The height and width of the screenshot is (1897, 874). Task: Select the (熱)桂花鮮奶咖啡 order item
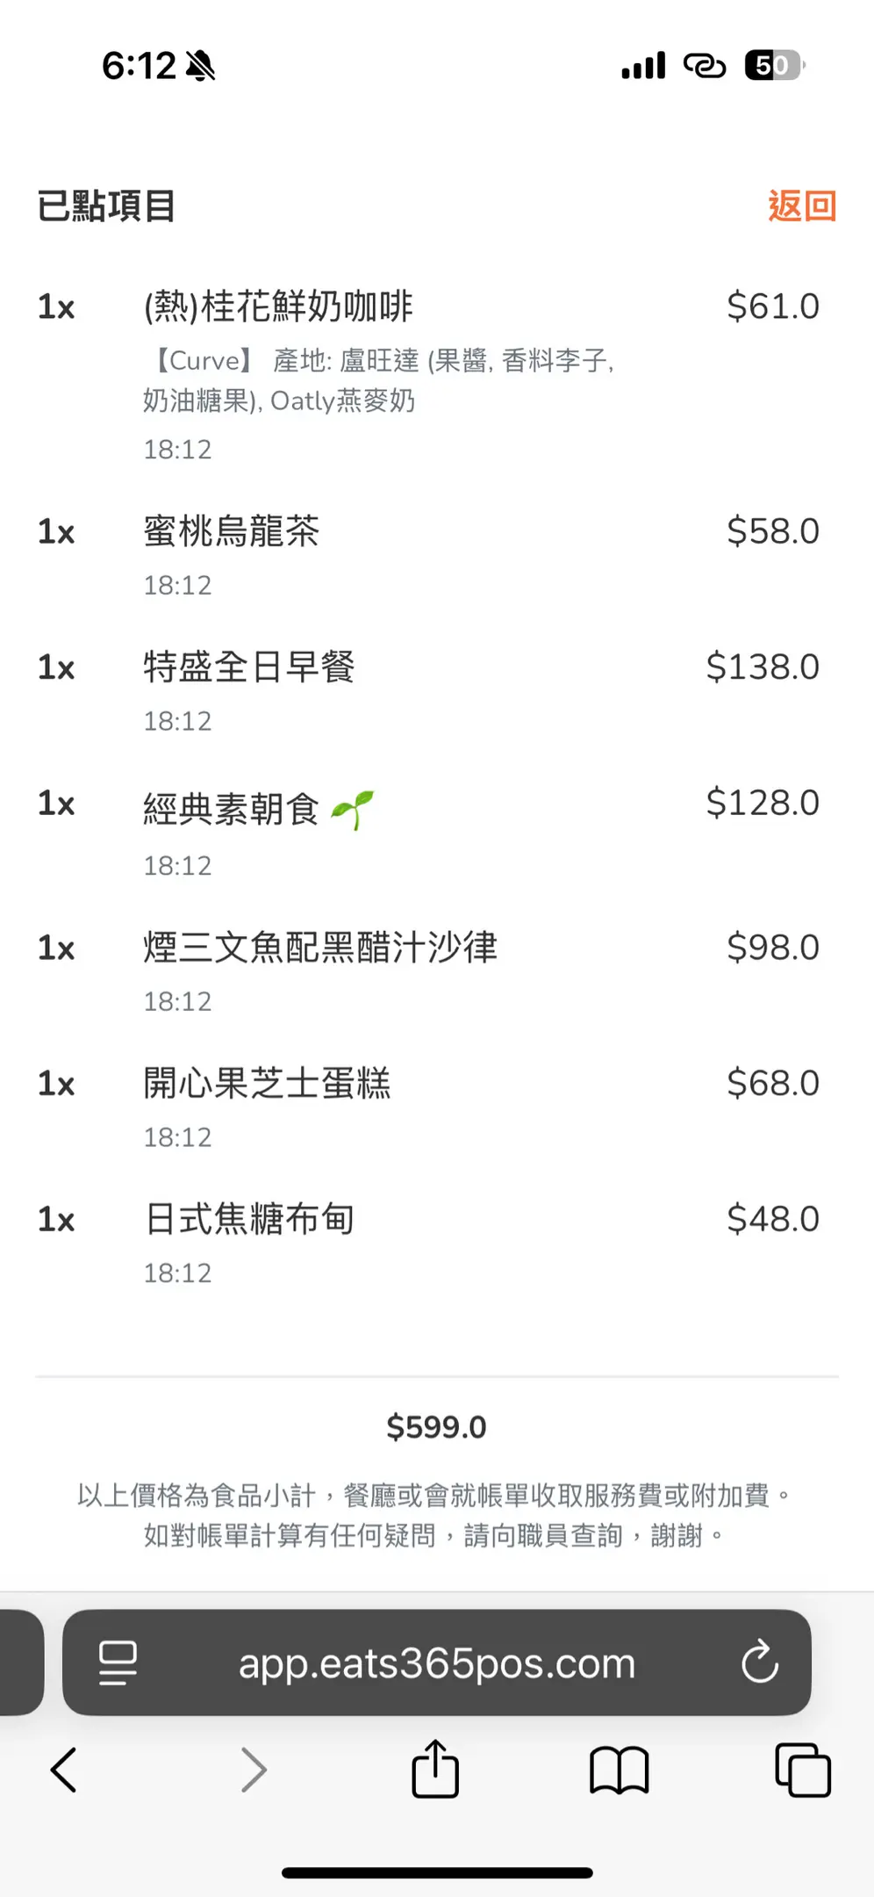(278, 307)
